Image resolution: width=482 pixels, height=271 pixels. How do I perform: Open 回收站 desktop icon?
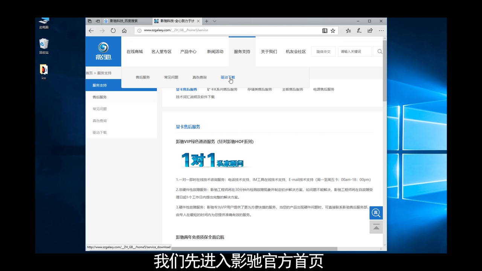[x=44, y=47]
